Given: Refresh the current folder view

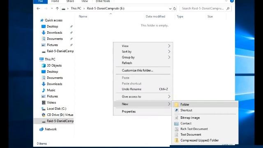Looking at the screenshot, I should coord(175,9).
